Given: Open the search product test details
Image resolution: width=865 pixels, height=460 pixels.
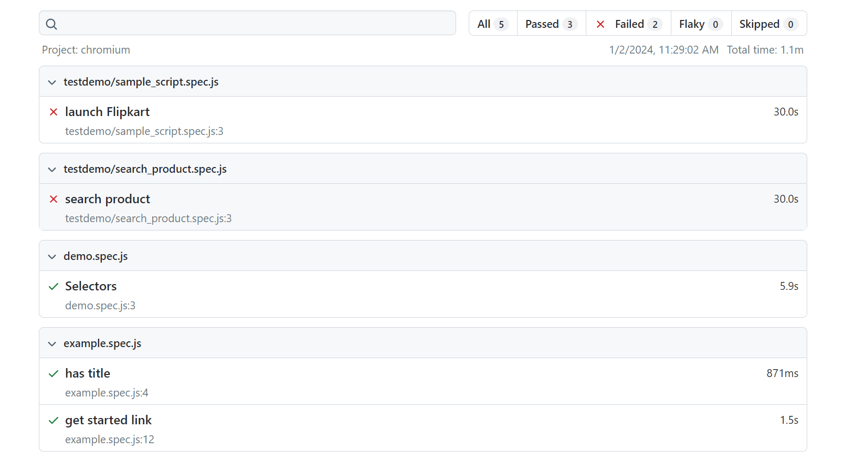Looking at the screenshot, I should pos(108,199).
